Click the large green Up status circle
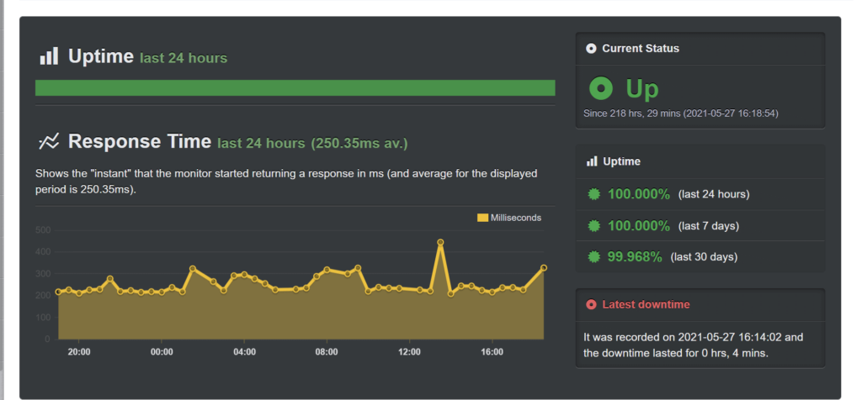 (601, 88)
